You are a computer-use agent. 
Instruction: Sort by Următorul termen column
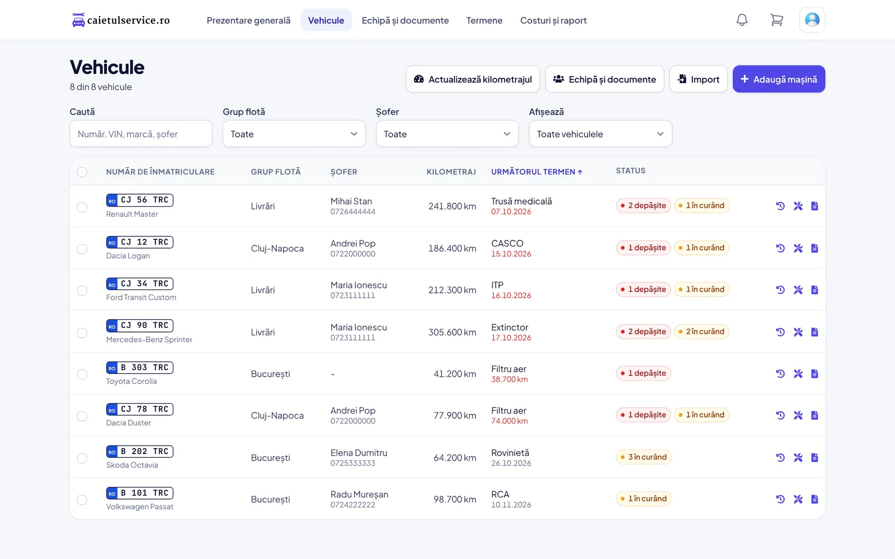tap(537, 172)
